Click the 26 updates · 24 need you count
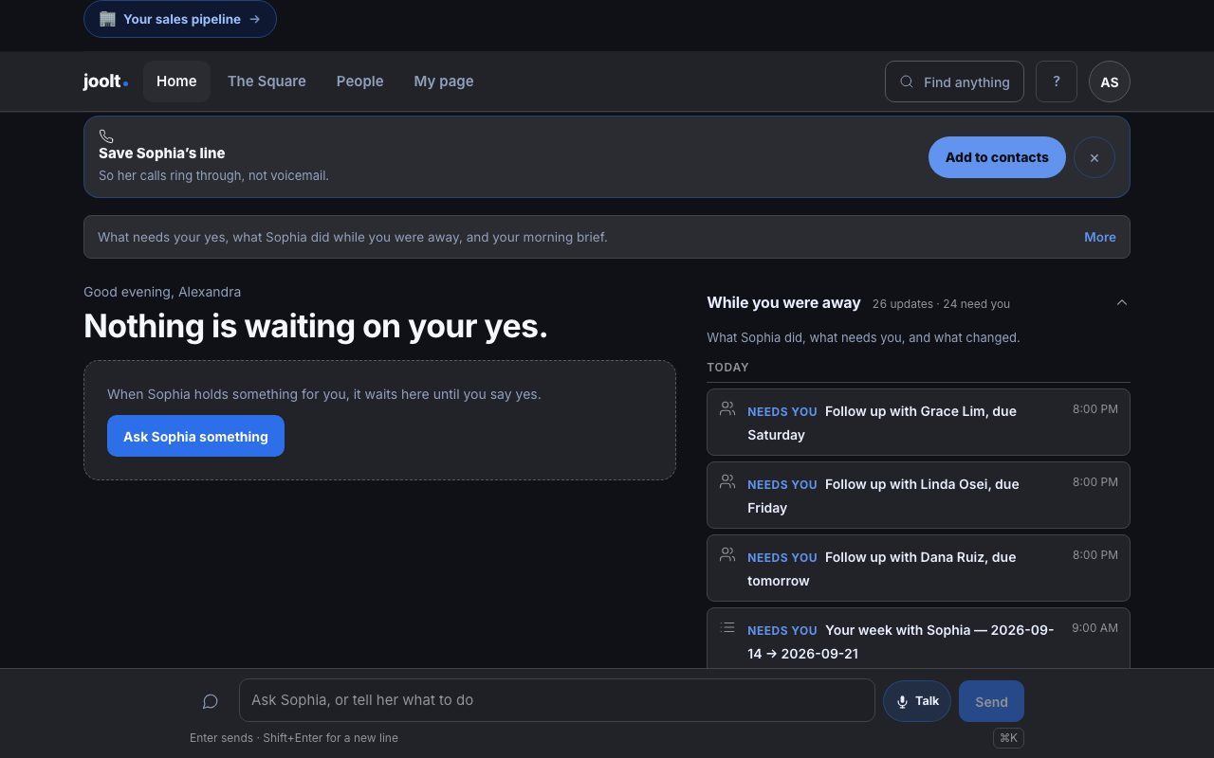The width and height of the screenshot is (1214, 758). (x=941, y=304)
